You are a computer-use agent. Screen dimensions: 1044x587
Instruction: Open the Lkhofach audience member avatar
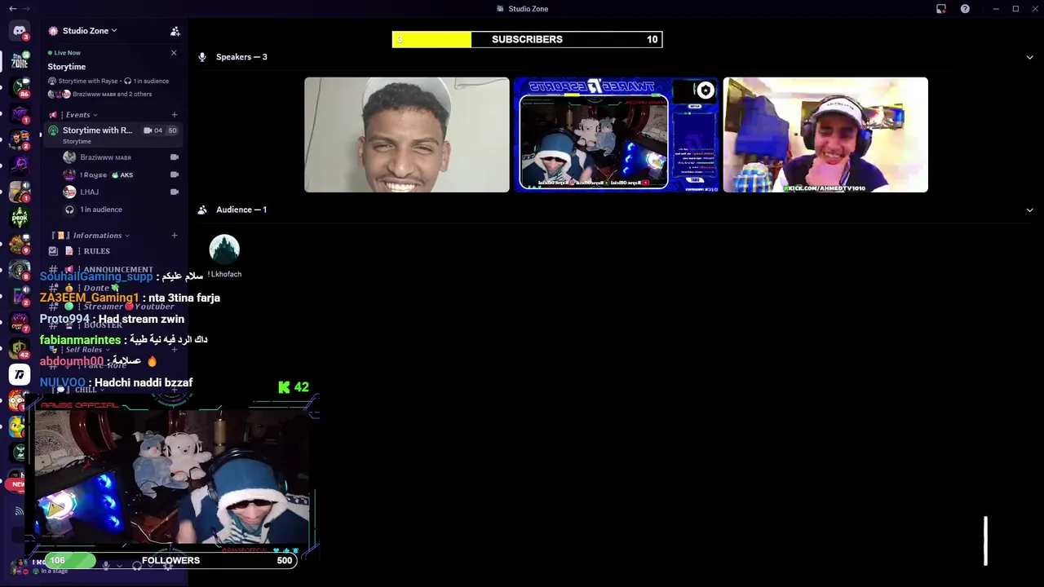pyautogui.click(x=224, y=249)
